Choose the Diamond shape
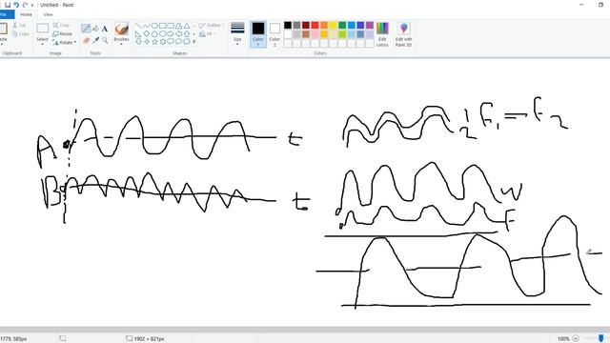The width and height of the screenshot is (610, 343). [147, 34]
